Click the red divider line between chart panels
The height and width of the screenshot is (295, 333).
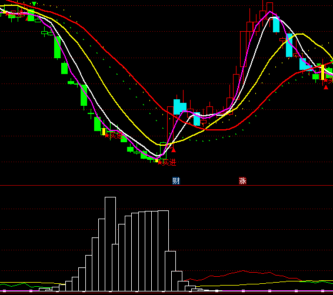(x=166, y=185)
